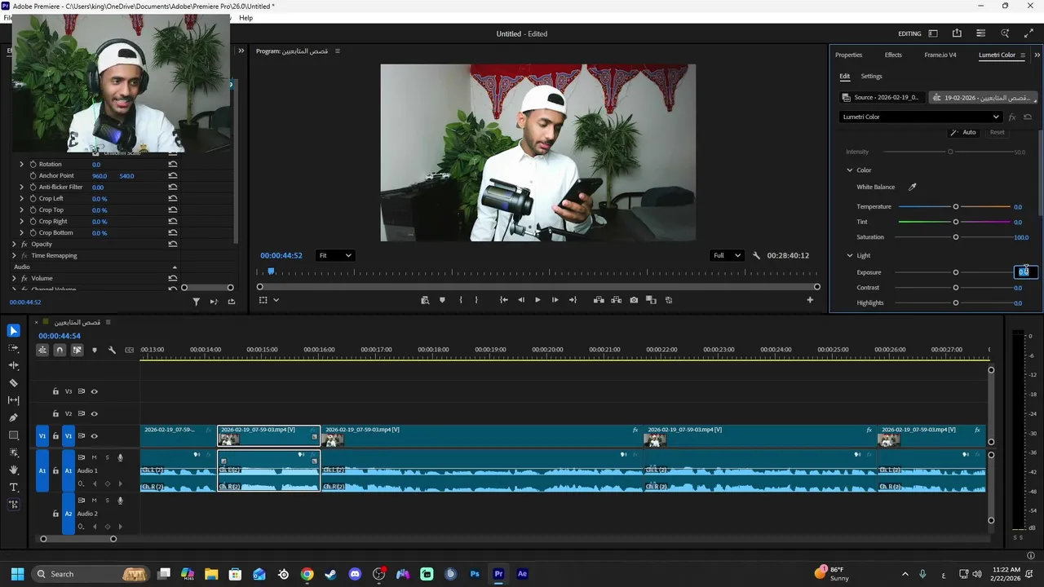Open the Frame.io V4 tab
Viewport: 1044px width, 587px height.
940,55
